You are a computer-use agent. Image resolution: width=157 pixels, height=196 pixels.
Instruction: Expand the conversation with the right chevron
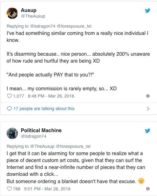(x=148, y=109)
